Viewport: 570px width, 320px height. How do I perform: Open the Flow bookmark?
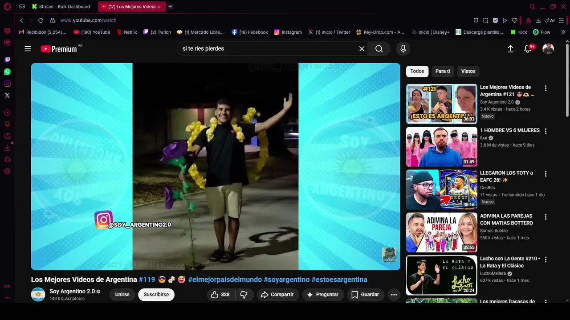[541, 32]
